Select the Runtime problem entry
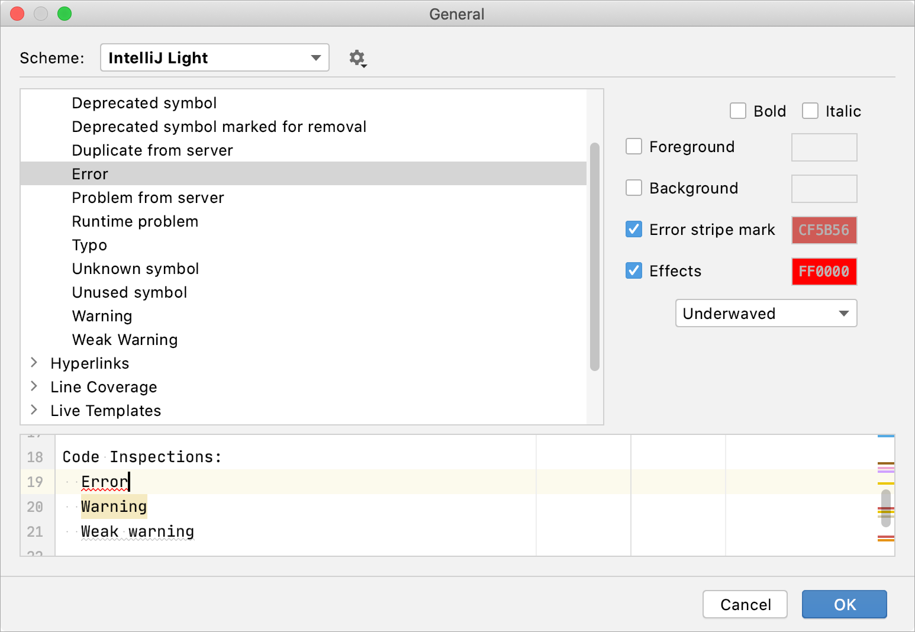The image size is (915, 632). pos(135,221)
